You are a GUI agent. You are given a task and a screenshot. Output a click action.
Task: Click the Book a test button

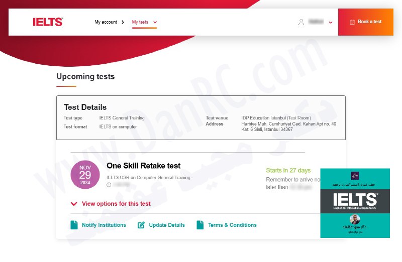(x=366, y=22)
